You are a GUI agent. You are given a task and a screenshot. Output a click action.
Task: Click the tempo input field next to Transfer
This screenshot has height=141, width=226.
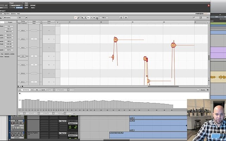click(22, 18)
